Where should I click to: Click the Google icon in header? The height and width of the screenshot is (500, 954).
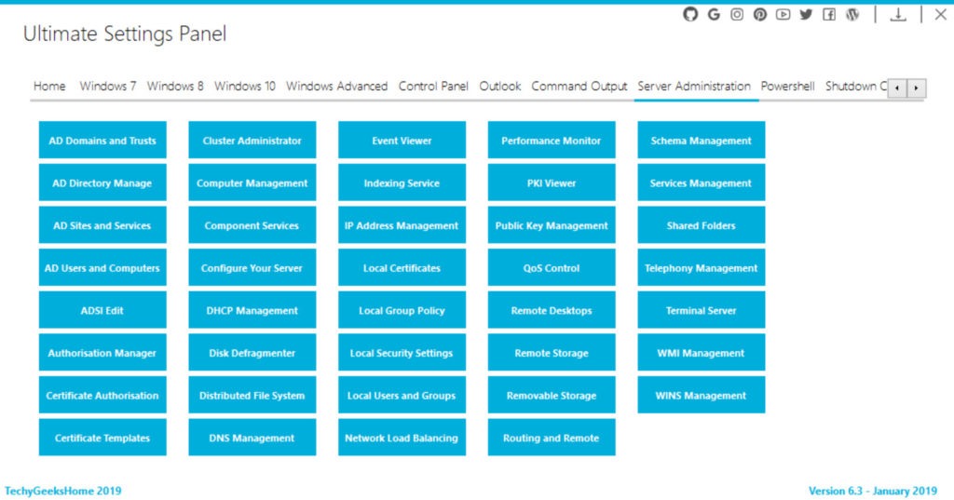click(714, 14)
